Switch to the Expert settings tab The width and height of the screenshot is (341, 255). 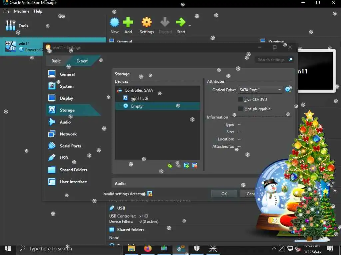point(82,61)
